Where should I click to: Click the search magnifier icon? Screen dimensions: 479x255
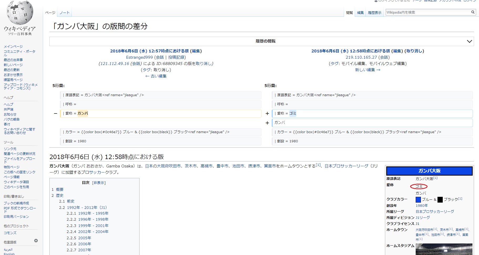point(473,12)
